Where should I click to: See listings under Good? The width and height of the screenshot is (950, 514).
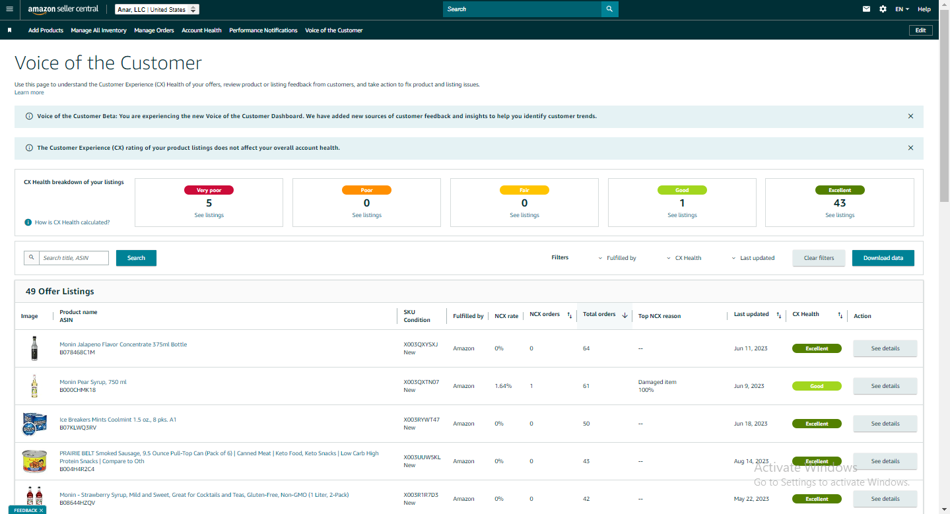tap(682, 215)
